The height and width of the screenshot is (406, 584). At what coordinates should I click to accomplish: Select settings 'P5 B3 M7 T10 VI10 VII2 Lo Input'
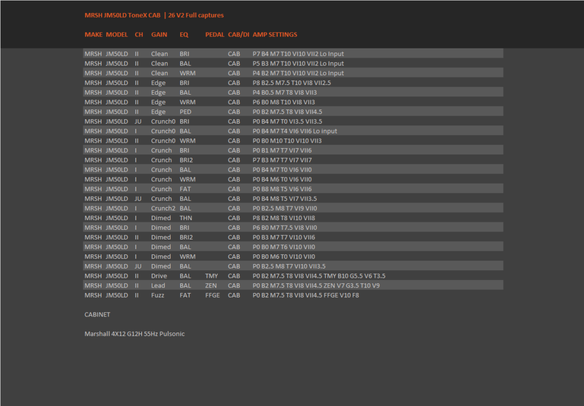pos(298,64)
